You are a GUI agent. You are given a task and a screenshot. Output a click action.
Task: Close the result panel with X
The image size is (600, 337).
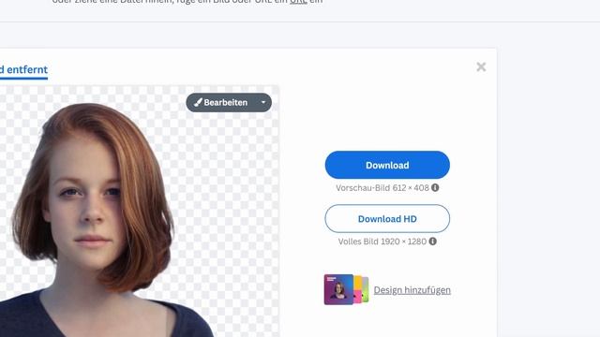click(481, 66)
